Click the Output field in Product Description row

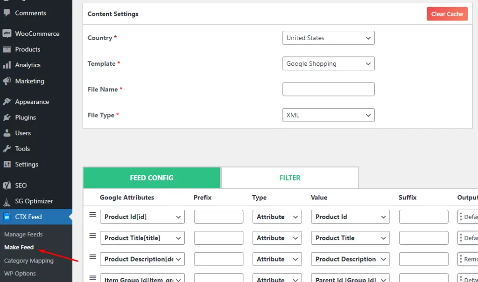coord(468,259)
